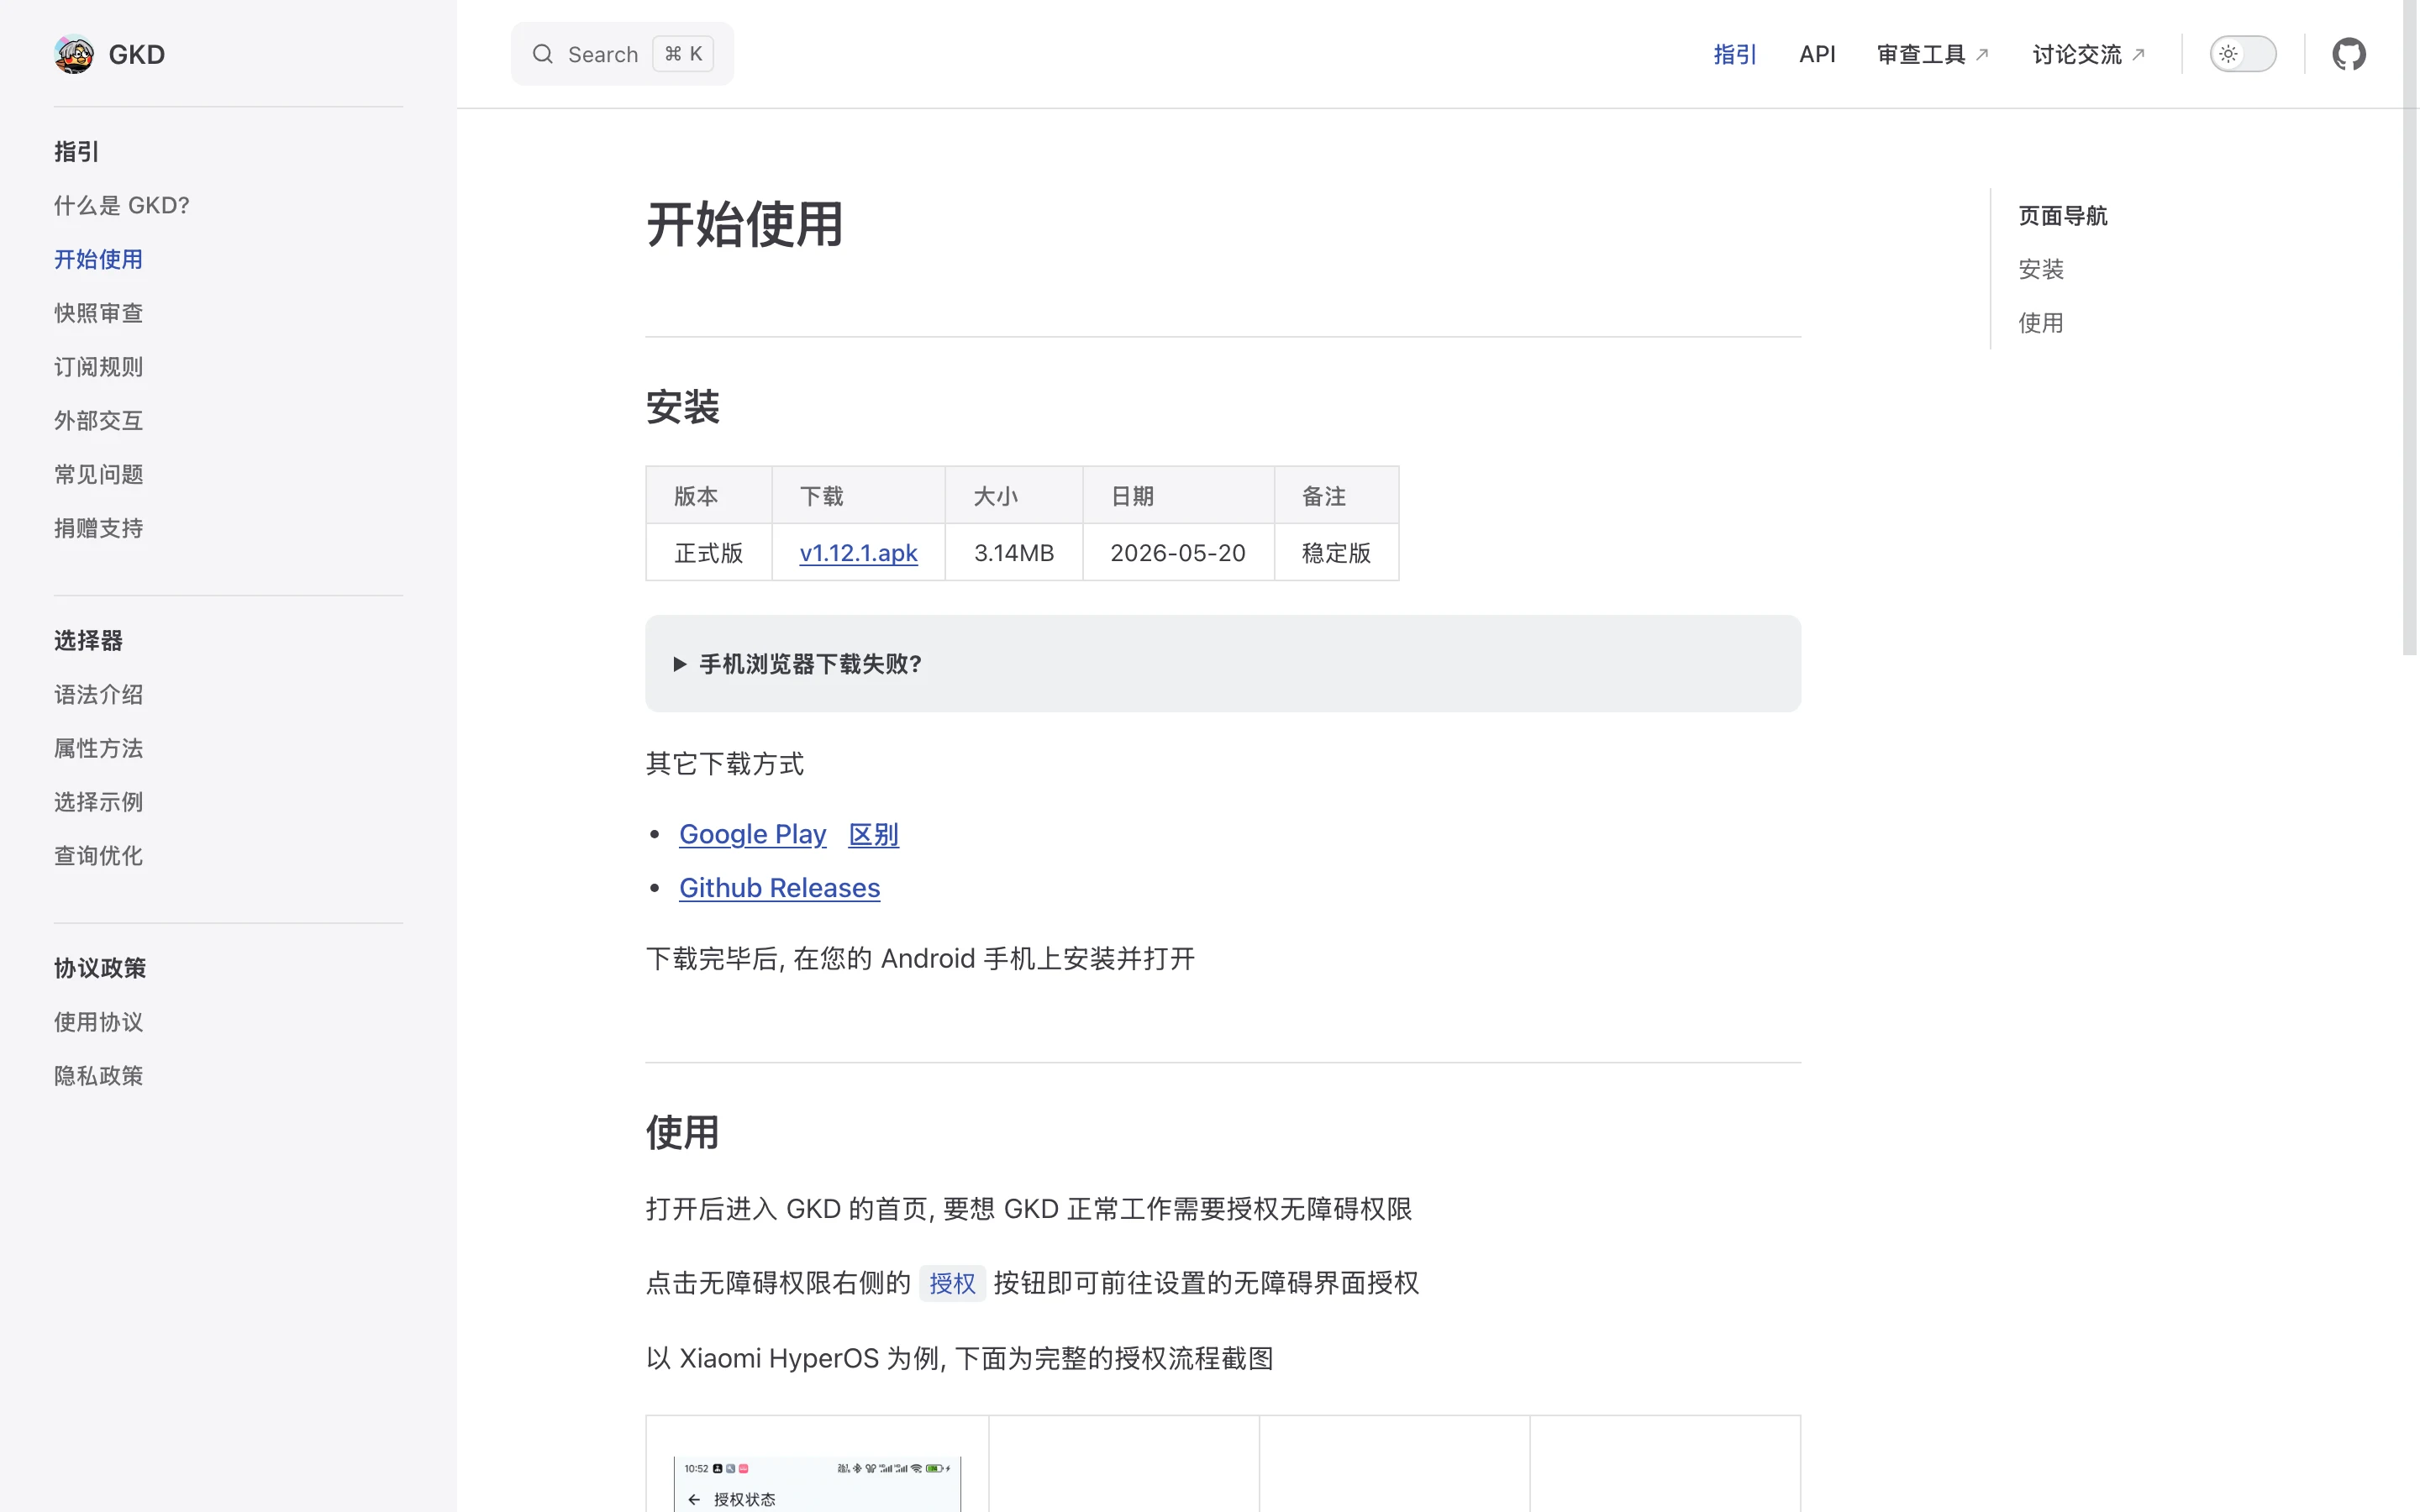The width and height of the screenshot is (2420, 1512).
Task: Open 属性方法 sidebar page
Action: tap(98, 748)
